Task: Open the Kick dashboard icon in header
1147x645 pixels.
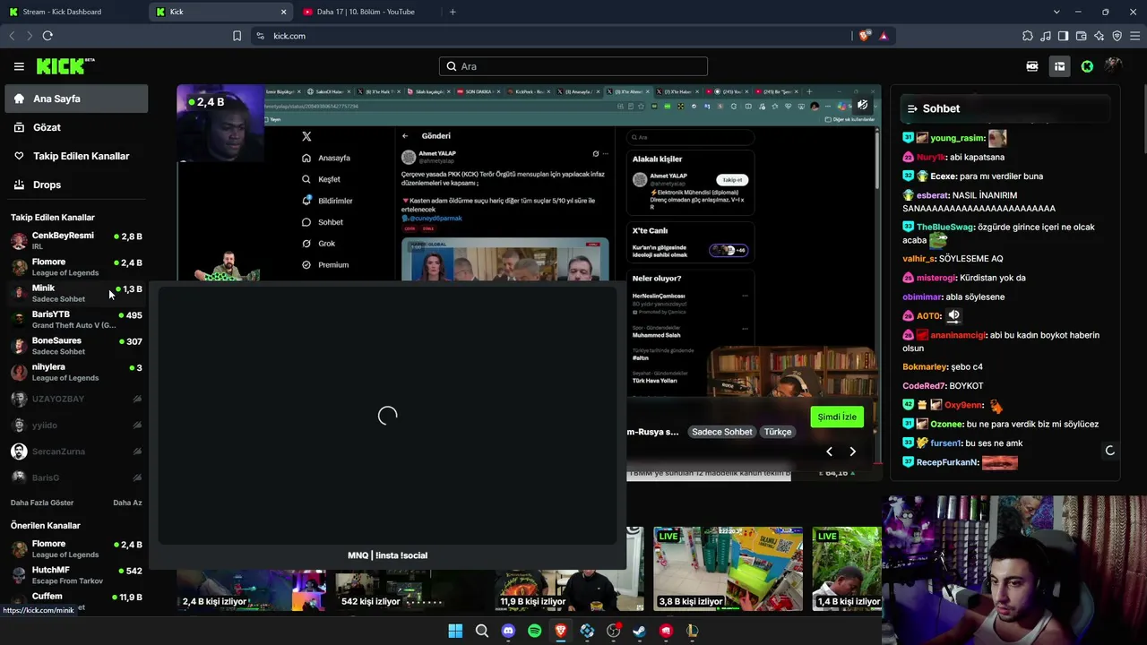Action: [x=1059, y=66]
